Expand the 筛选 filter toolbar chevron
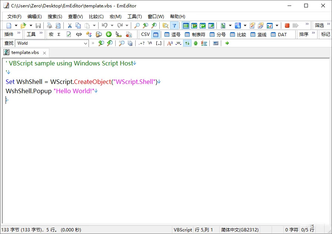The height and width of the screenshot is (234, 332). click(x=328, y=24)
